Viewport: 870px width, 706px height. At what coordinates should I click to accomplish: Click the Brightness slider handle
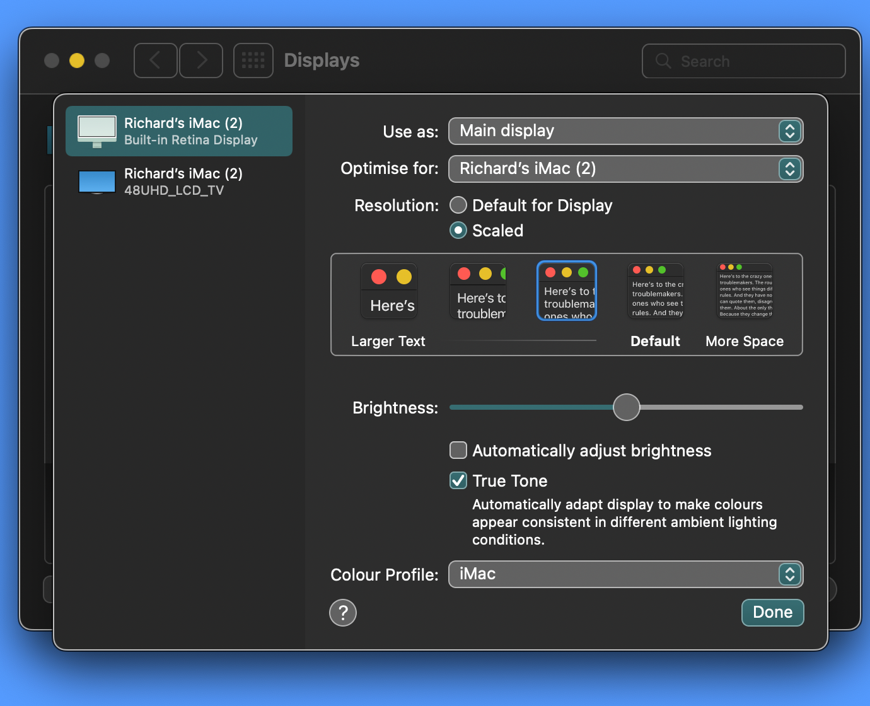627,407
